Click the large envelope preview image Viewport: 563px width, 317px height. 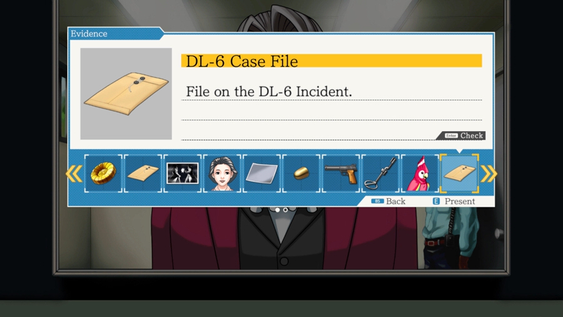pyautogui.click(x=126, y=94)
